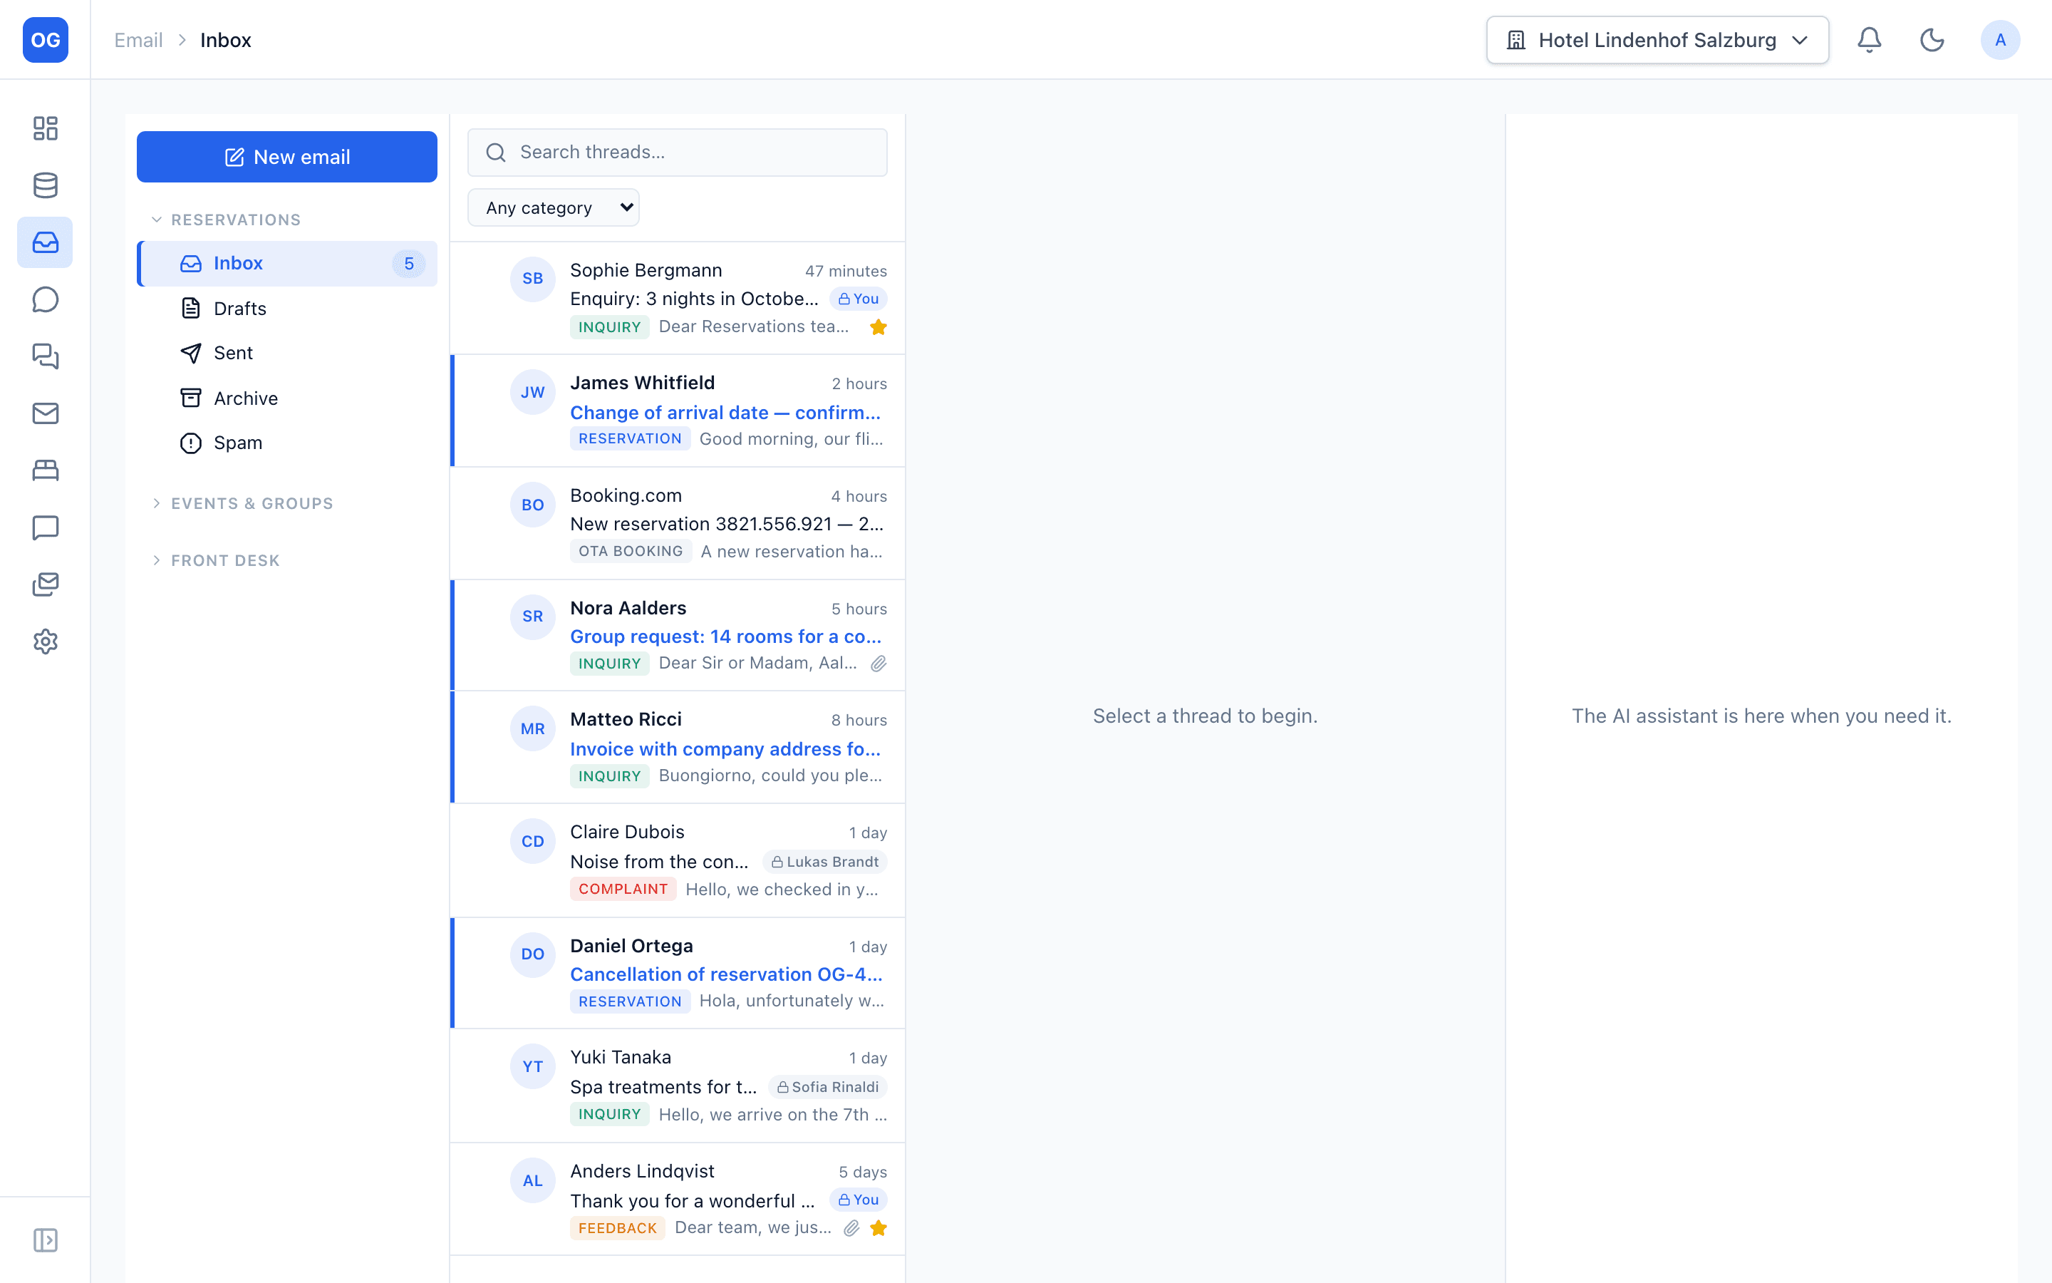Click the YT avatar of Yuki Tanaka
The image size is (2052, 1283).
532,1066
